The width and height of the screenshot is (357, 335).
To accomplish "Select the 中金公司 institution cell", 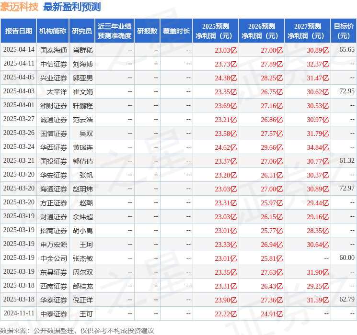I will [x=54, y=258].
